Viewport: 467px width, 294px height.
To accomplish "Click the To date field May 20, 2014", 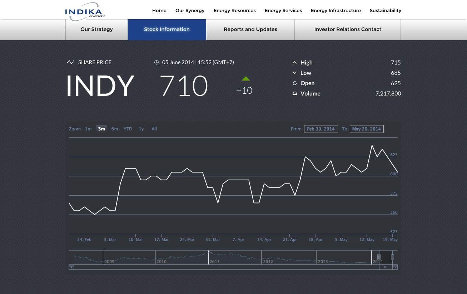I will (367, 129).
